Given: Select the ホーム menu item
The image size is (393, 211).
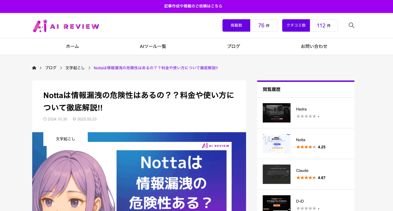Looking at the screenshot, I should (72, 46).
